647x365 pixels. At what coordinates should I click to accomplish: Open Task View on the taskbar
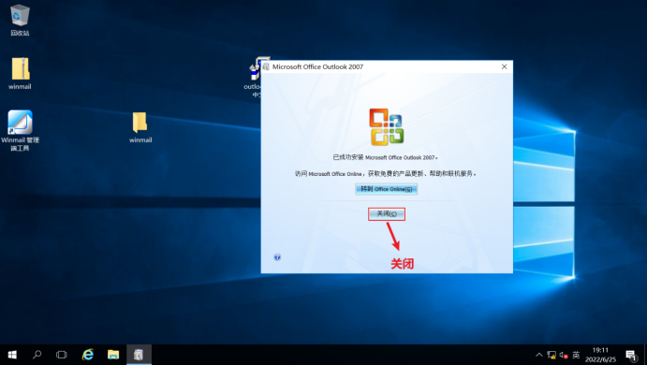(x=62, y=355)
